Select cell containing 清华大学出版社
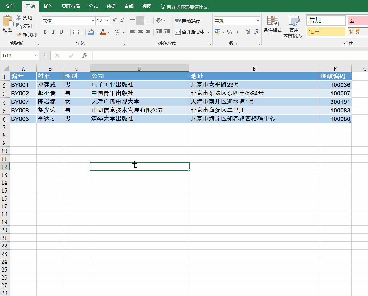The width and height of the screenshot is (368, 296). [x=140, y=119]
